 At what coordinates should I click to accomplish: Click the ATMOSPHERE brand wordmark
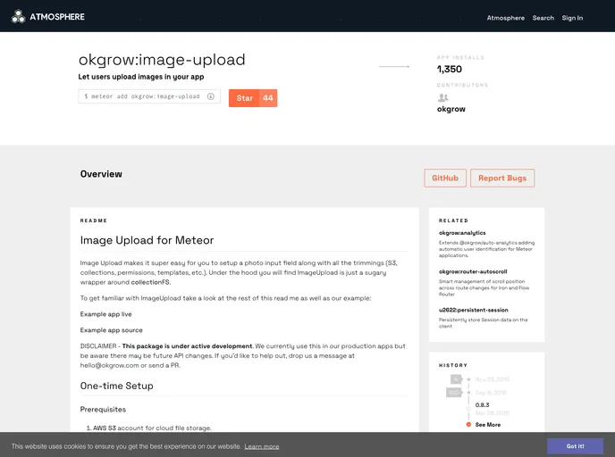tap(57, 17)
